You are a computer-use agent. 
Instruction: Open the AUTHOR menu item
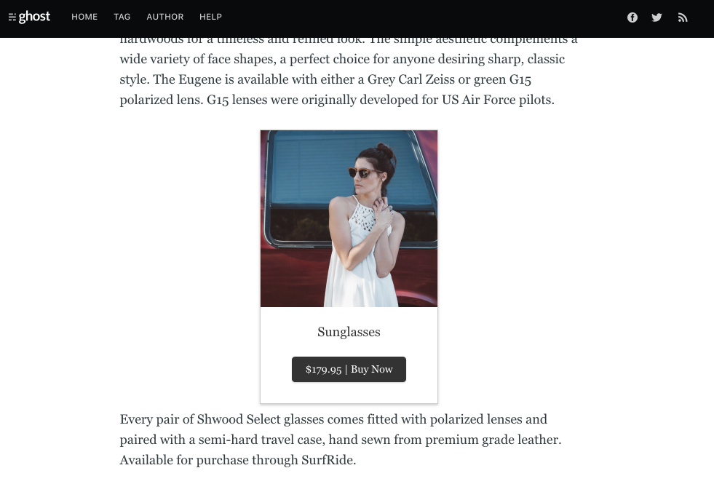pyautogui.click(x=164, y=17)
